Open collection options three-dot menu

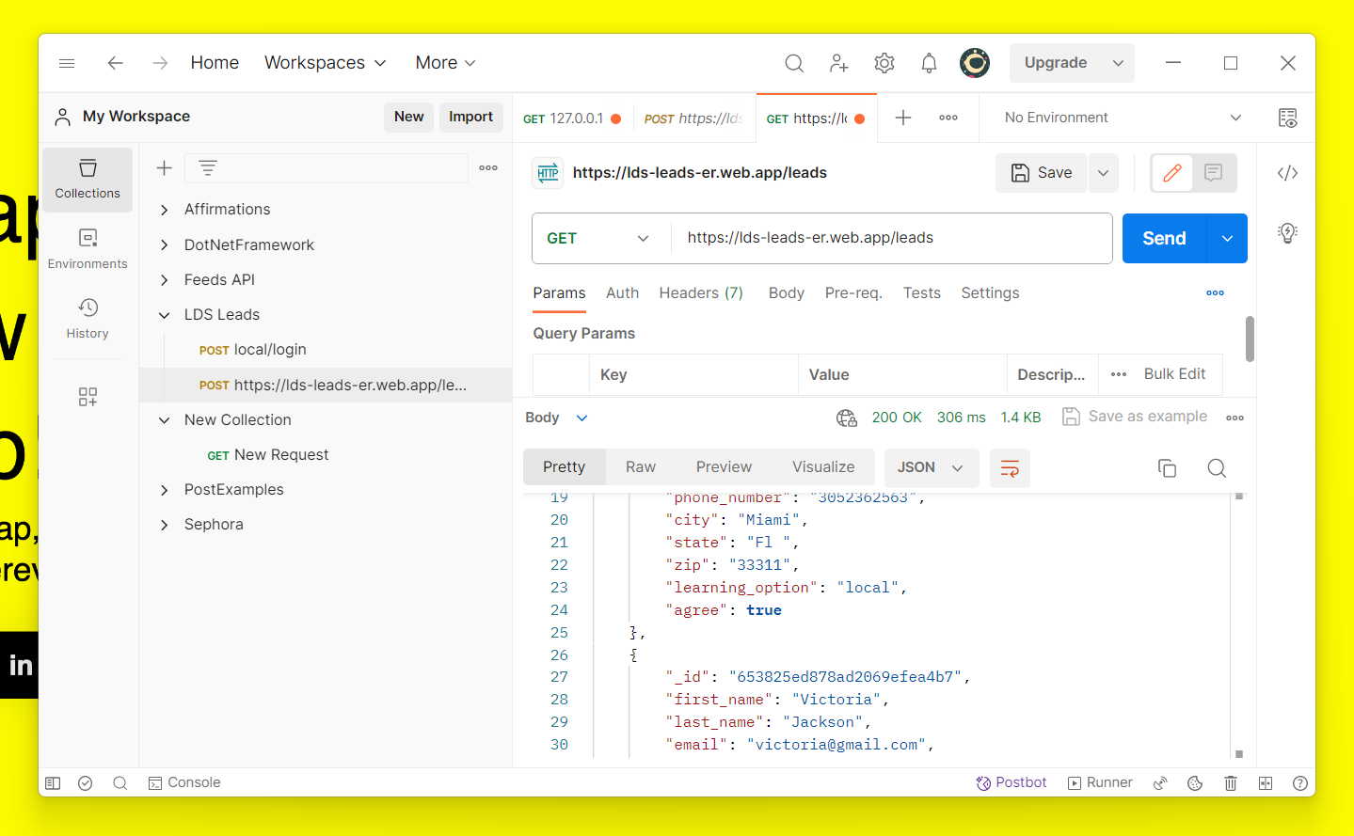(488, 168)
